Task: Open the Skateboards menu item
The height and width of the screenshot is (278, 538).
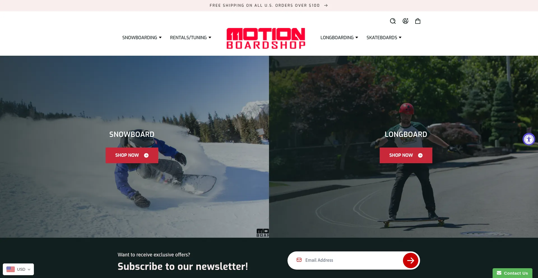Action: click(384, 38)
